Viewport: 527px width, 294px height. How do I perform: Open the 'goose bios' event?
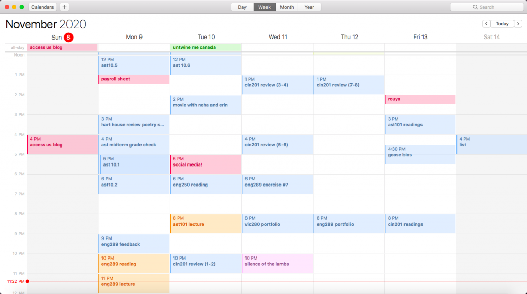[x=420, y=155]
